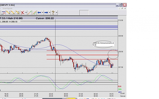Select the orange-green trend line tool
The image size is (159, 99).
30,13
